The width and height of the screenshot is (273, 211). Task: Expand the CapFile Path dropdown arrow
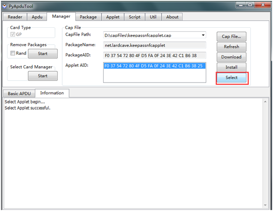[203, 35]
